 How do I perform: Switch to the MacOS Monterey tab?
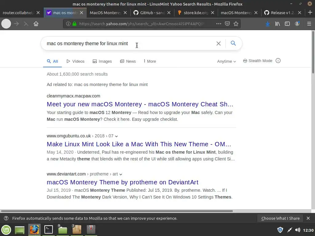click(x=105, y=13)
